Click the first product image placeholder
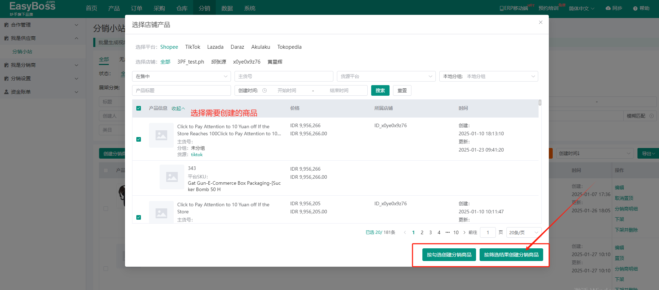The height and width of the screenshot is (290, 659). pyautogui.click(x=161, y=135)
